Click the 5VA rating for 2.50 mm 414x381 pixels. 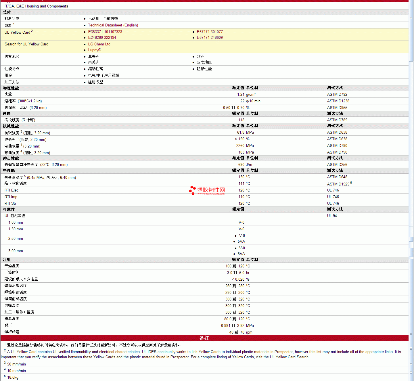241,242
